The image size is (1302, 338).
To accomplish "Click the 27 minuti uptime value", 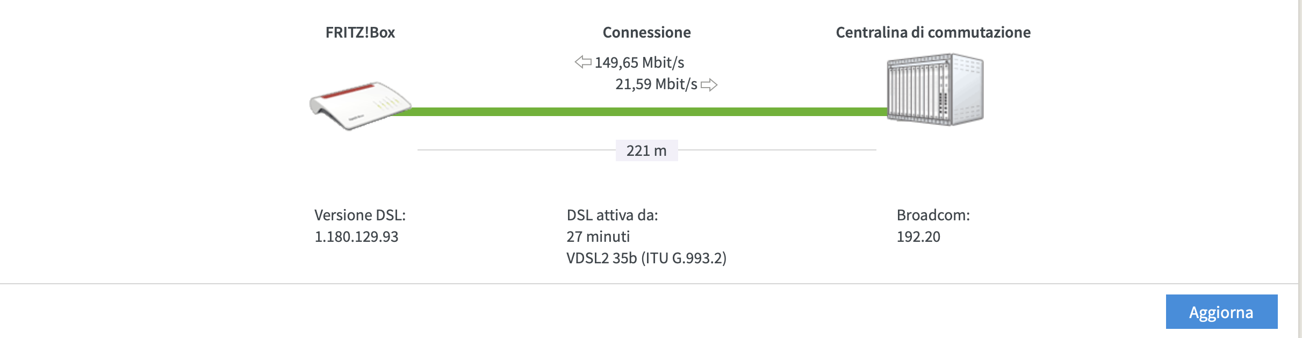I will click(598, 236).
